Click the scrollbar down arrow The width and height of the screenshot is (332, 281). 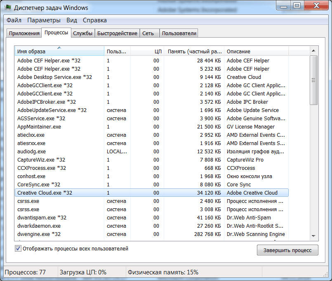click(x=313, y=236)
